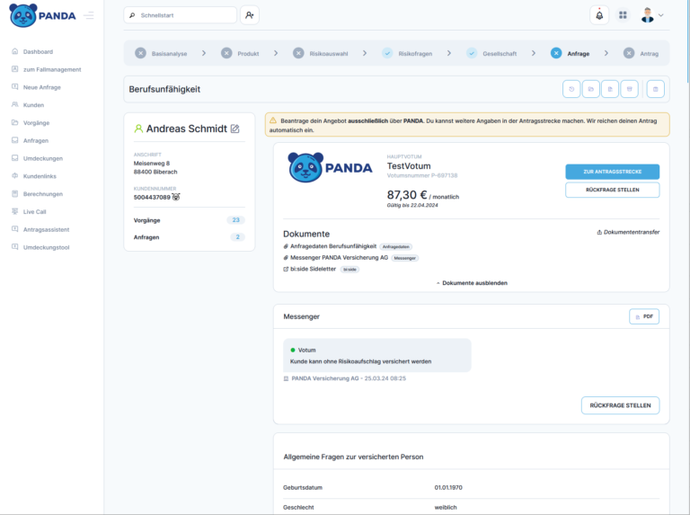690x515 pixels.
Task: Open bi:side Sideletter link
Action: (313, 269)
